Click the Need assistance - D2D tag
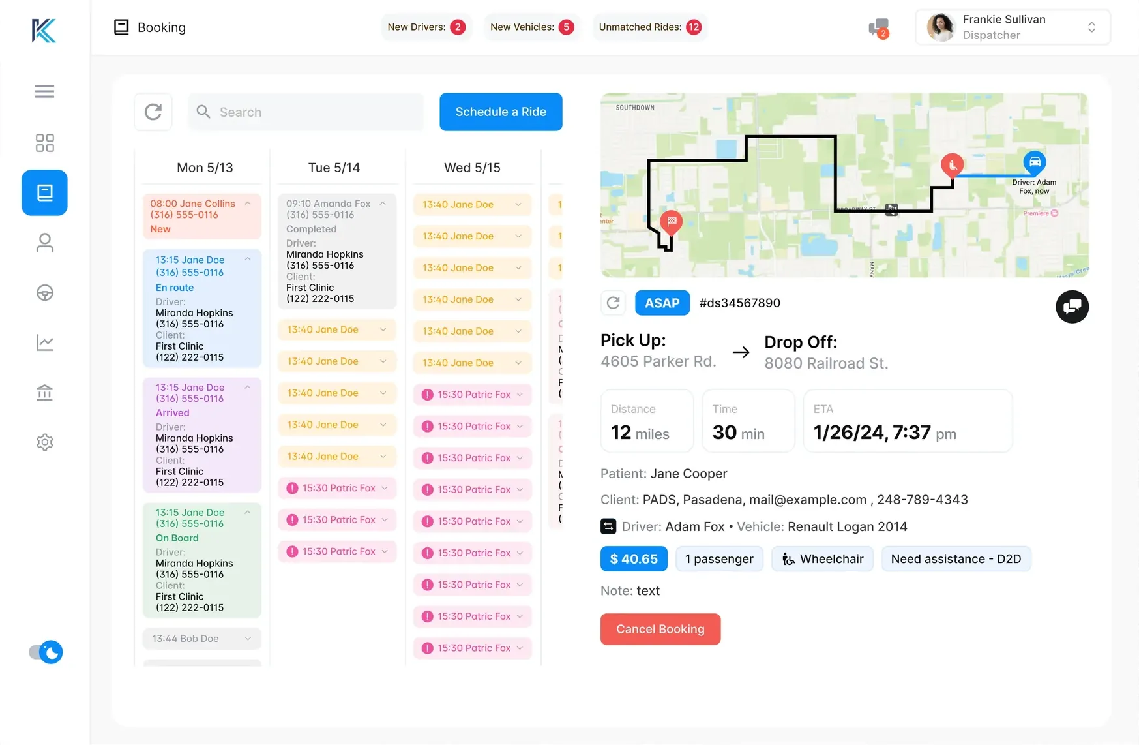Viewport: 1139px width, 745px height. coord(956,559)
